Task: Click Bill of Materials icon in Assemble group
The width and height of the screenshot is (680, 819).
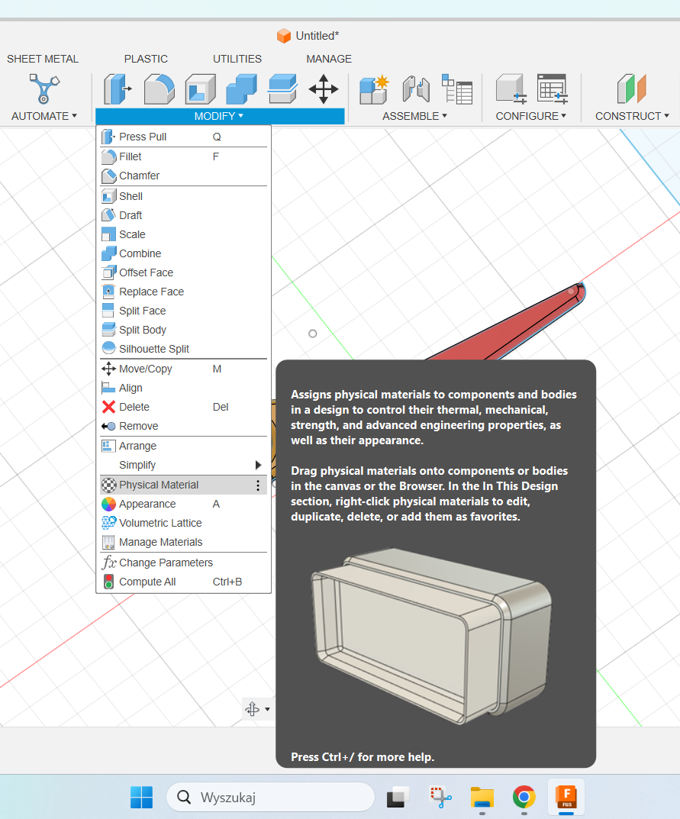Action: [457, 89]
